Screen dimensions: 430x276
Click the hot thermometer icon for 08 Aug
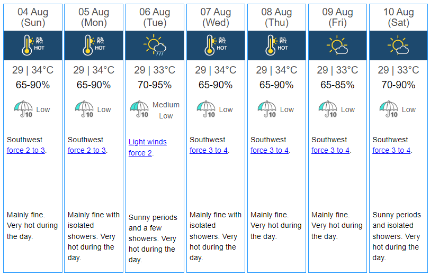click(x=276, y=45)
